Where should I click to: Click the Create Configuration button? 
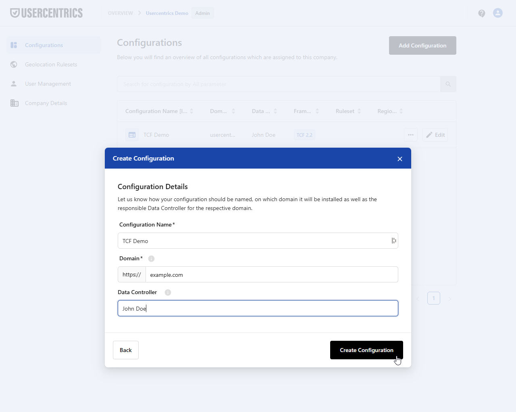point(366,350)
